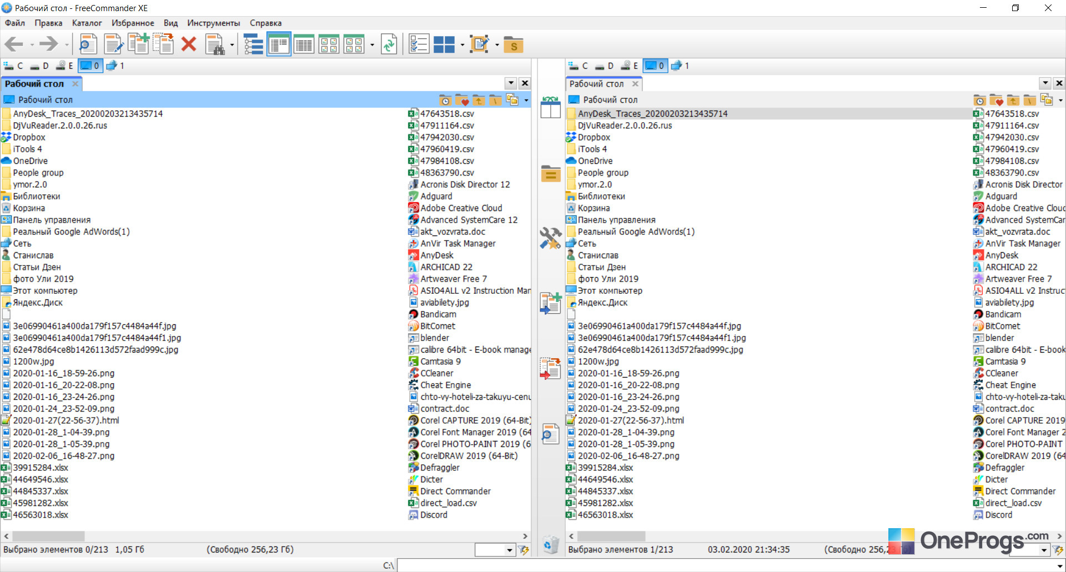The width and height of the screenshot is (1066, 572).
Task: Click the Edit file icon with pencil
Action: pos(113,44)
